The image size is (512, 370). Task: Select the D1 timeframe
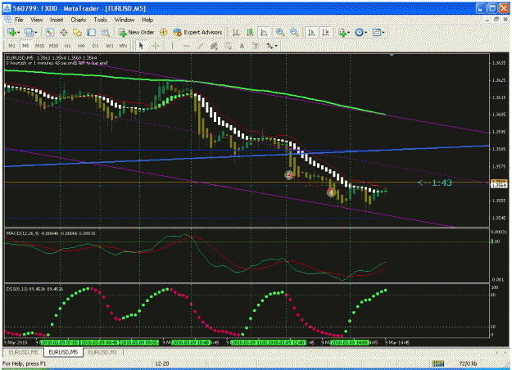pos(95,46)
